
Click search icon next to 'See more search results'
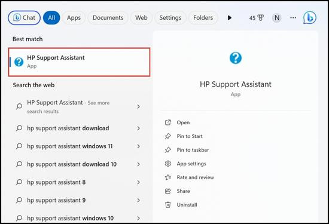19,106
